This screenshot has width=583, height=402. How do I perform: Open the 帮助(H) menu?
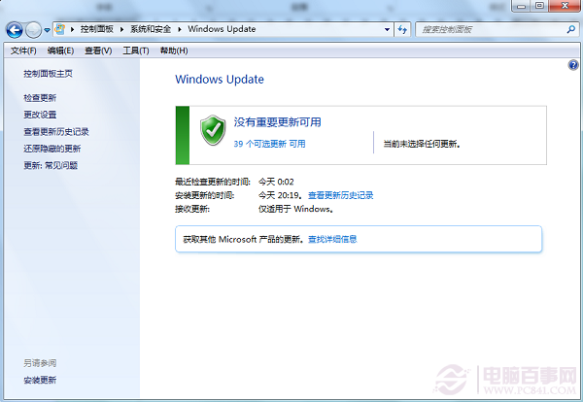click(174, 50)
